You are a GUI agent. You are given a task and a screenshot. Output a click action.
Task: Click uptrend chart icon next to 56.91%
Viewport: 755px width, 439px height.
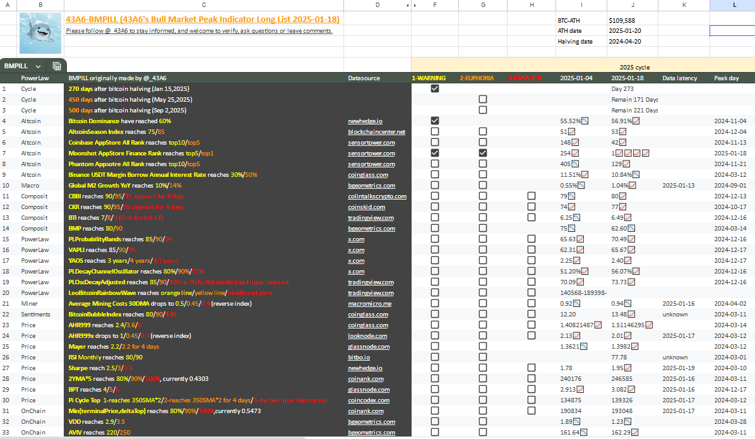coord(636,121)
